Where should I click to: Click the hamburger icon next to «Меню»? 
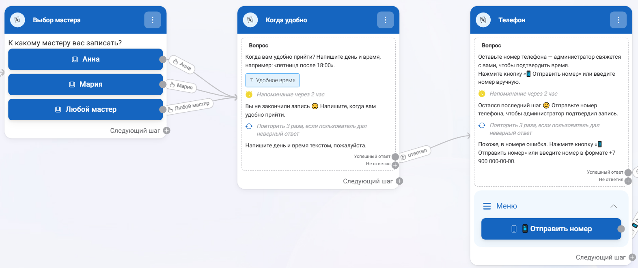(487, 206)
